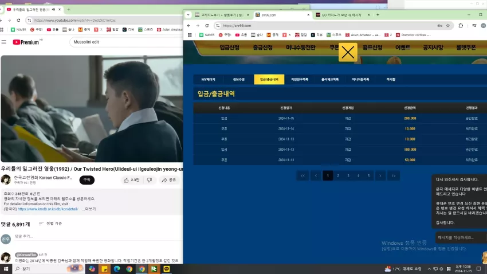The height and width of the screenshot is (274, 487).
Task: Open the Premotor cortices bookmark
Action: coord(413,35)
